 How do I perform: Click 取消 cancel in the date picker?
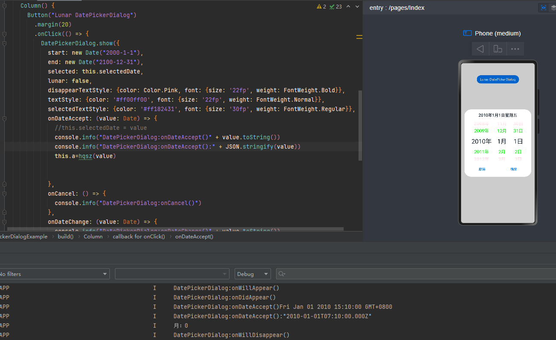[482, 169]
